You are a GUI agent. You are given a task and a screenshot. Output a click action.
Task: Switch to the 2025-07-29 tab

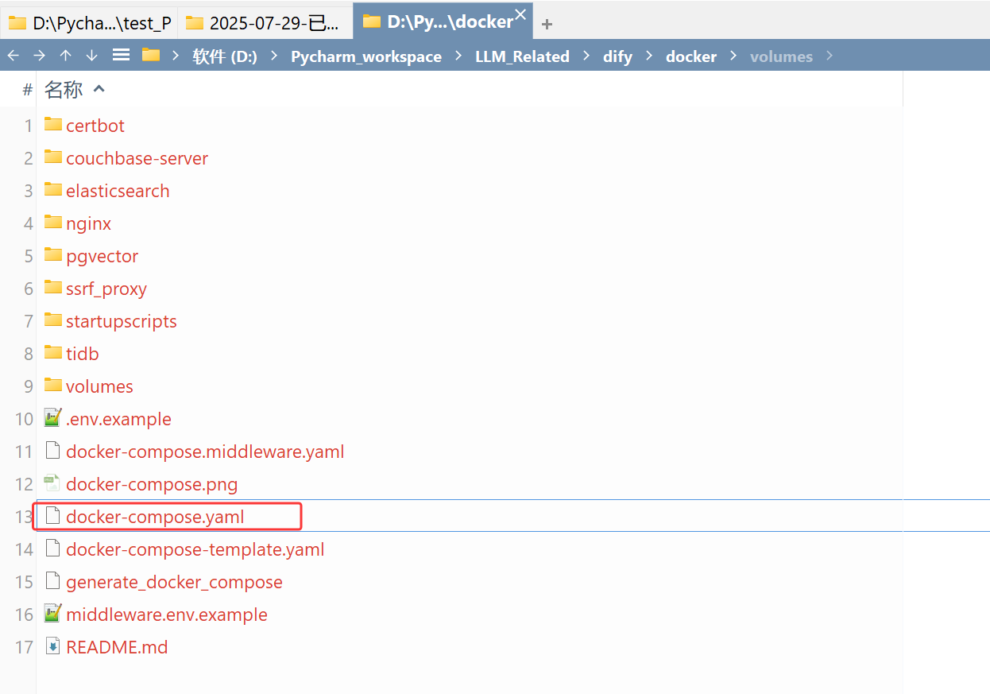[x=265, y=22]
